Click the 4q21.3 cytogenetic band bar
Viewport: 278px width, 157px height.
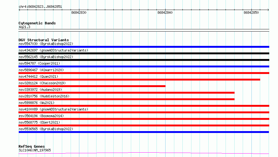pyautogui.click(x=144, y=30)
